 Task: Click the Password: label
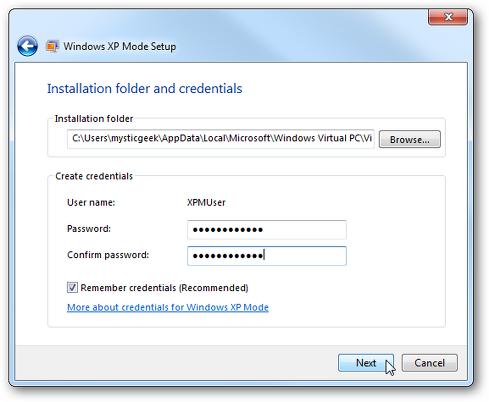point(89,229)
